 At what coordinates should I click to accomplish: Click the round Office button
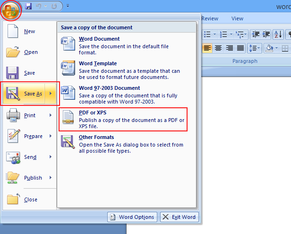click(10, 10)
